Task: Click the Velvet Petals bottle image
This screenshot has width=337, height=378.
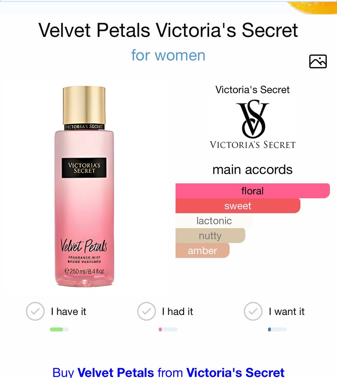Action: pyautogui.click(x=84, y=186)
